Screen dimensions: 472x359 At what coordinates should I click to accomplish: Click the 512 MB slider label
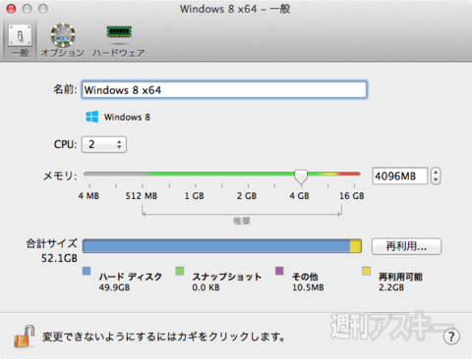[142, 196]
